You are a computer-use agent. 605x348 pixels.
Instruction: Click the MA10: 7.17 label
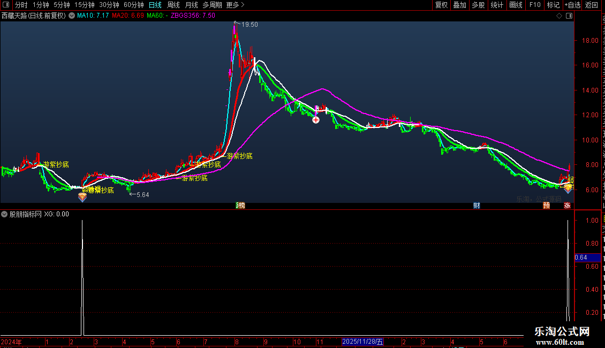[x=93, y=16]
